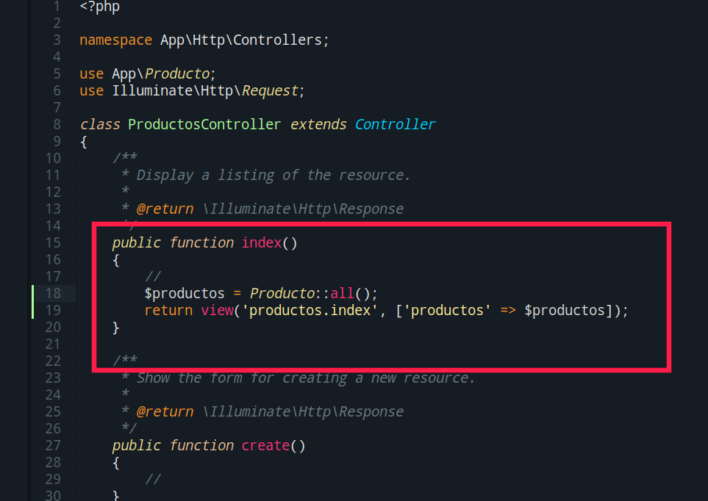The image size is (708, 501).
Task: Click the Controller parent class name
Action: (x=395, y=125)
